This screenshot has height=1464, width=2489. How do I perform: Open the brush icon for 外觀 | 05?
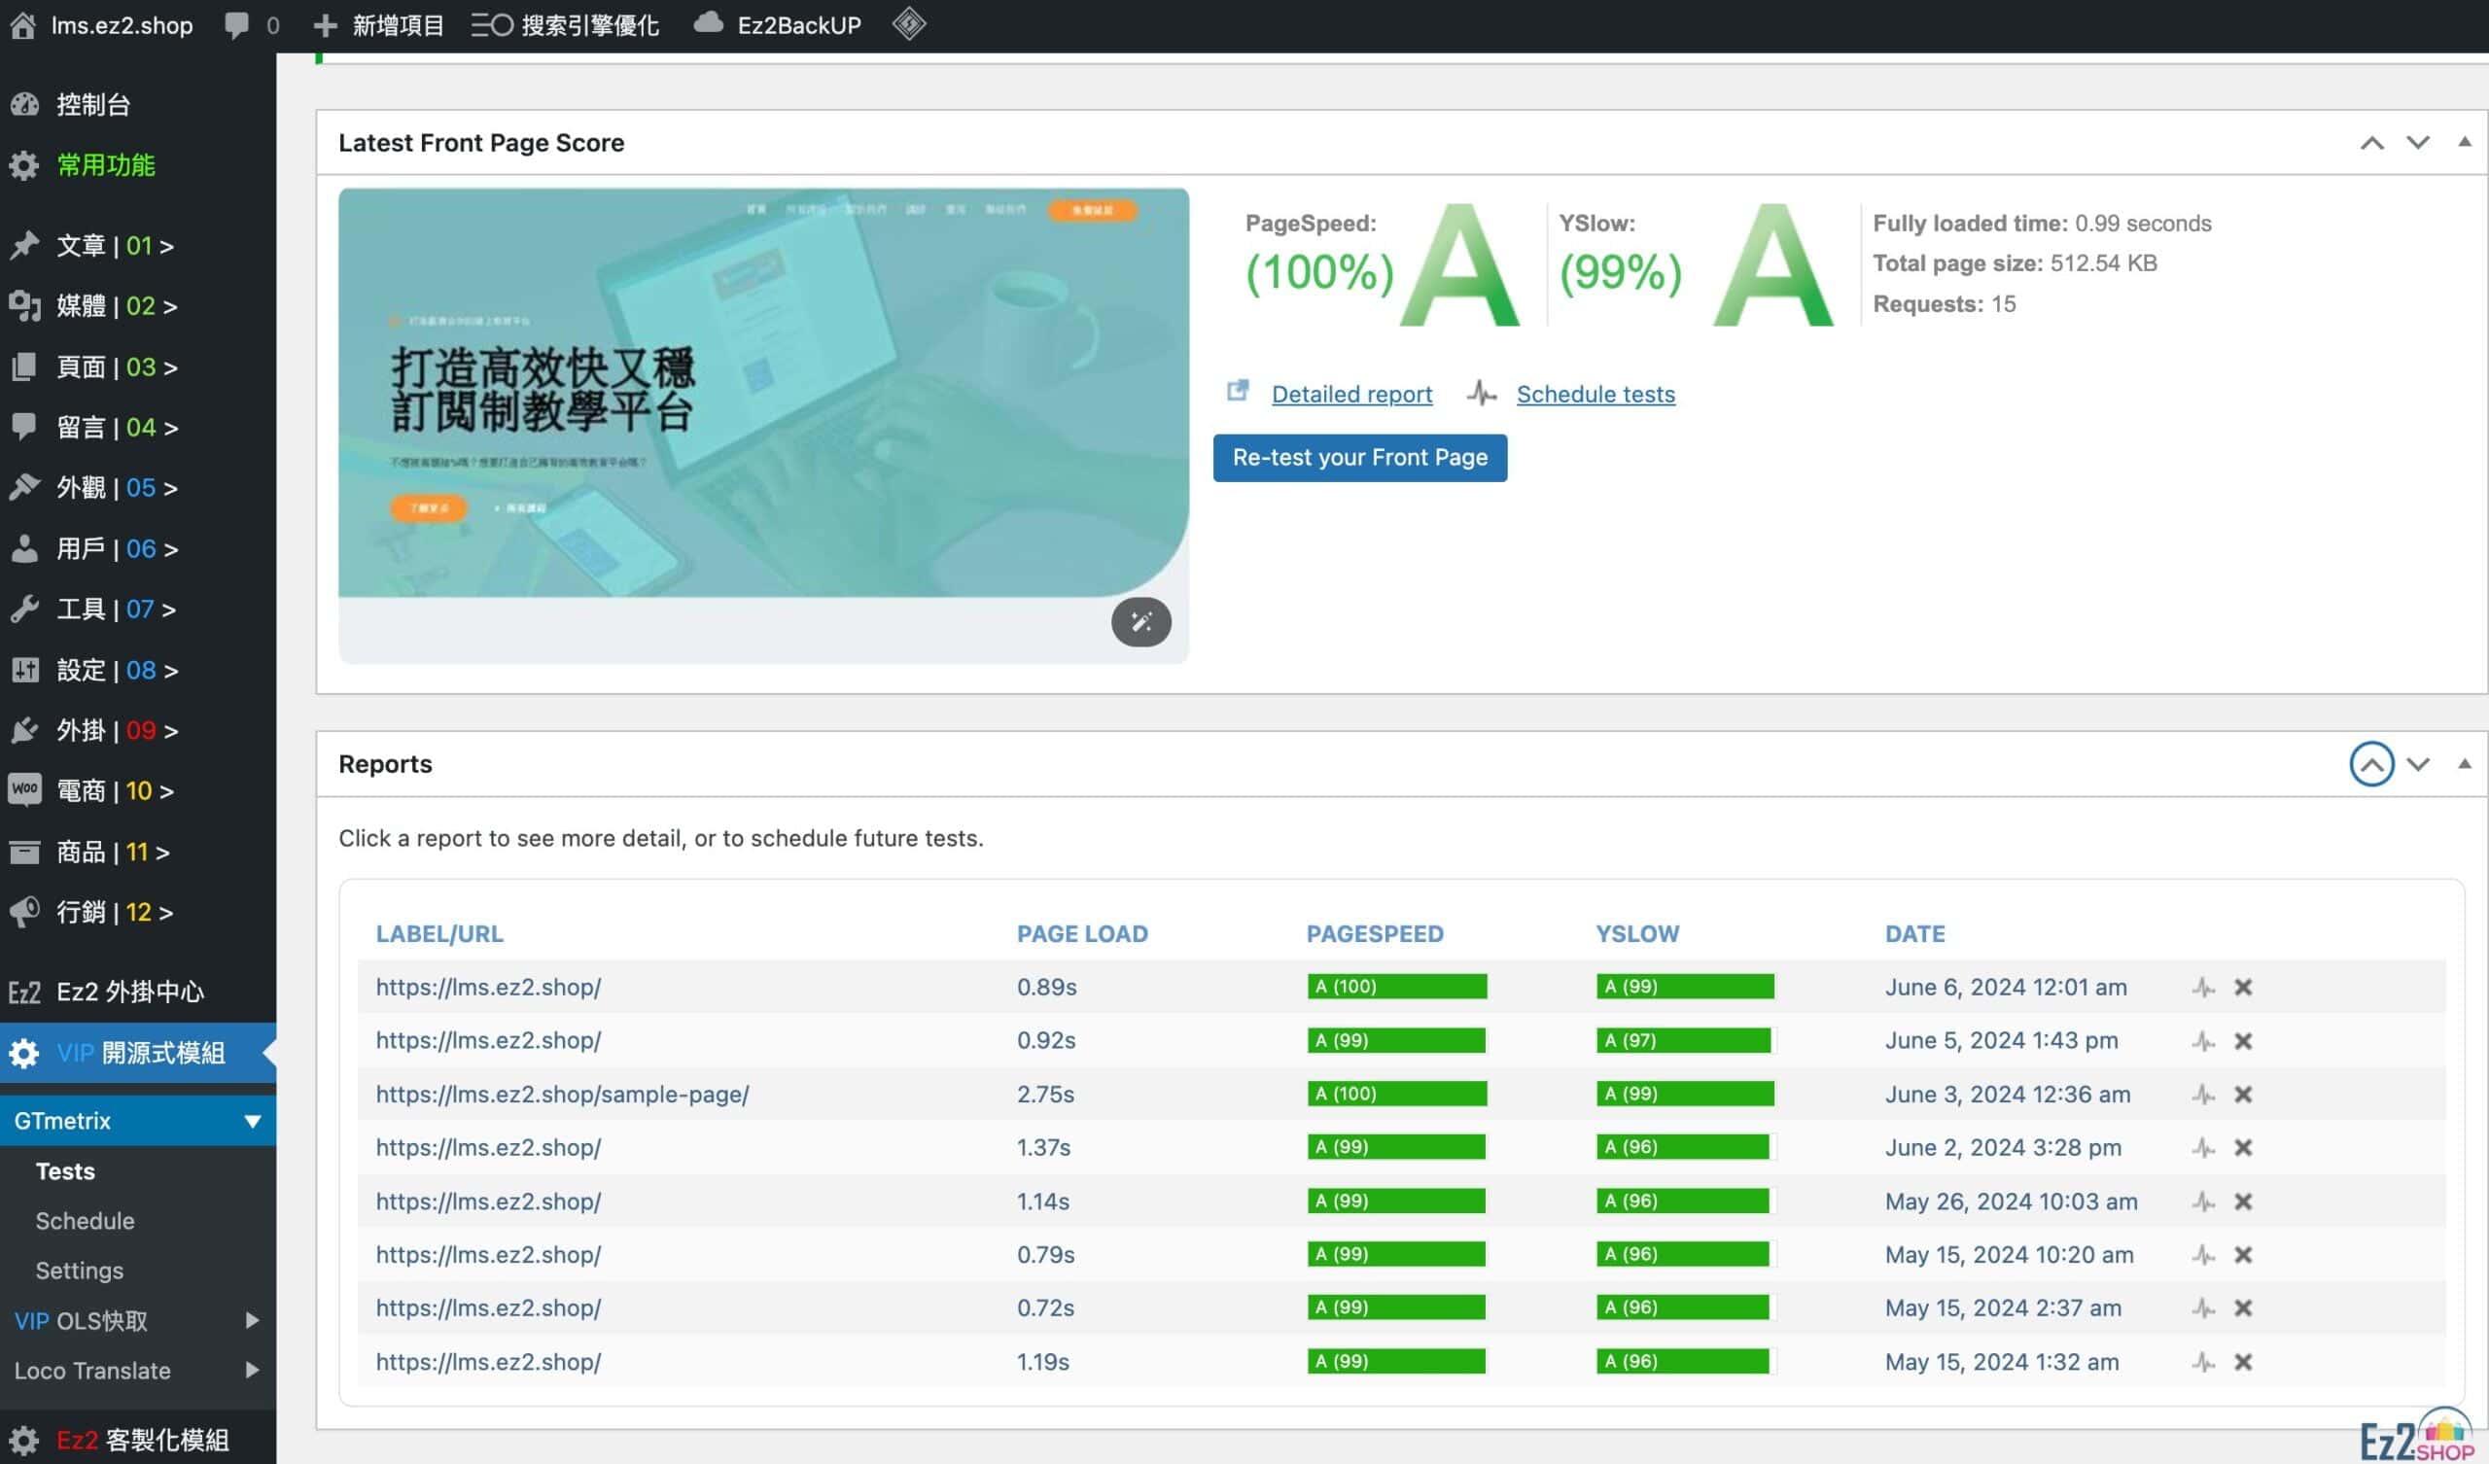[x=24, y=487]
